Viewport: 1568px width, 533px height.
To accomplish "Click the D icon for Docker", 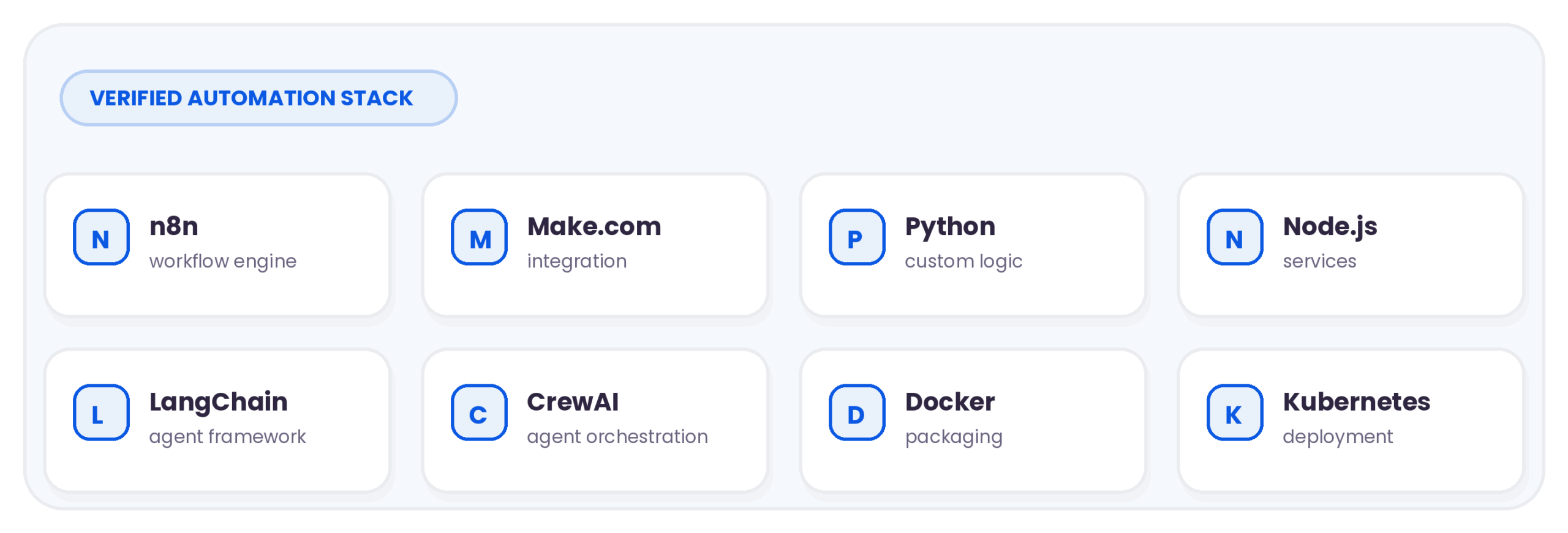I will tap(857, 412).
